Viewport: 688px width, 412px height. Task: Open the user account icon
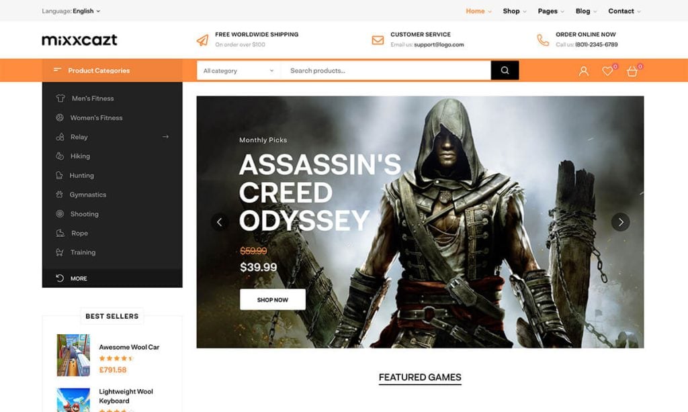click(583, 70)
